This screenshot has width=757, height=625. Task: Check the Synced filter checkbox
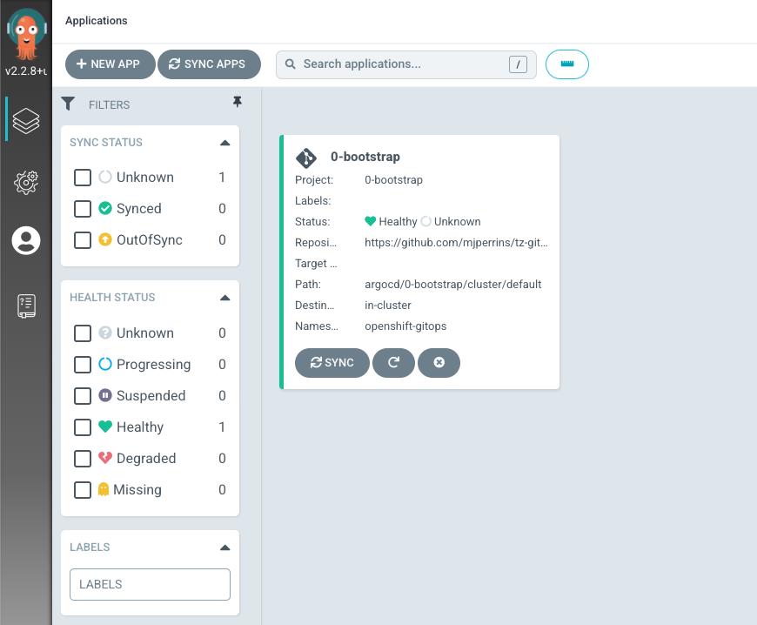coord(83,209)
